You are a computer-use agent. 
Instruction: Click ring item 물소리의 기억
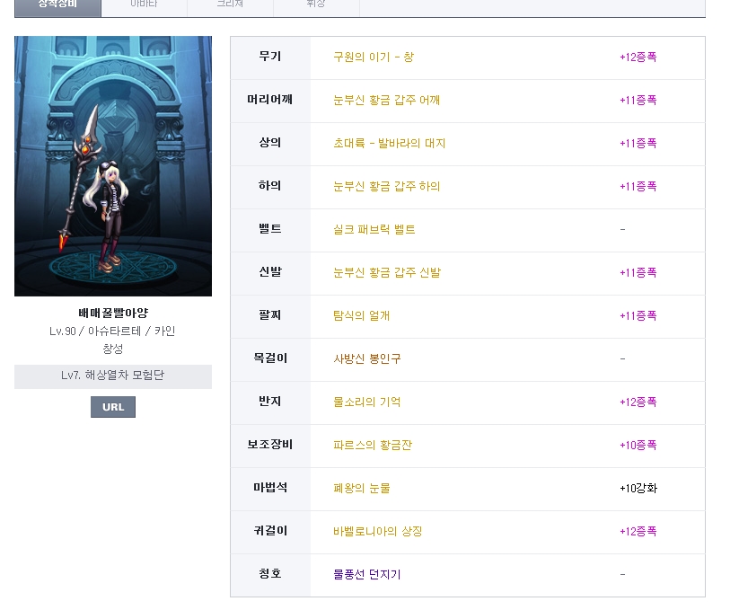[x=366, y=402]
